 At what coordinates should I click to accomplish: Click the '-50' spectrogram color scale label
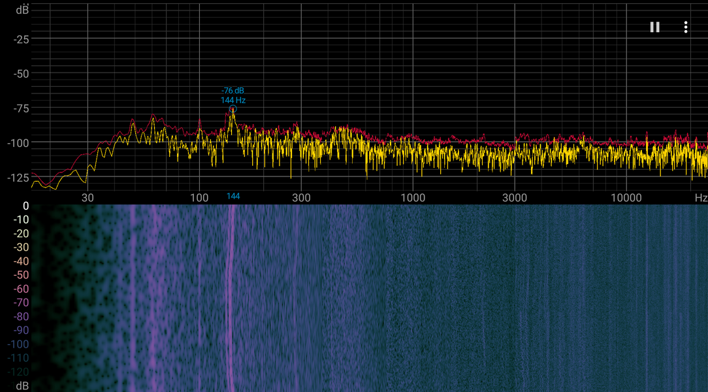point(21,275)
